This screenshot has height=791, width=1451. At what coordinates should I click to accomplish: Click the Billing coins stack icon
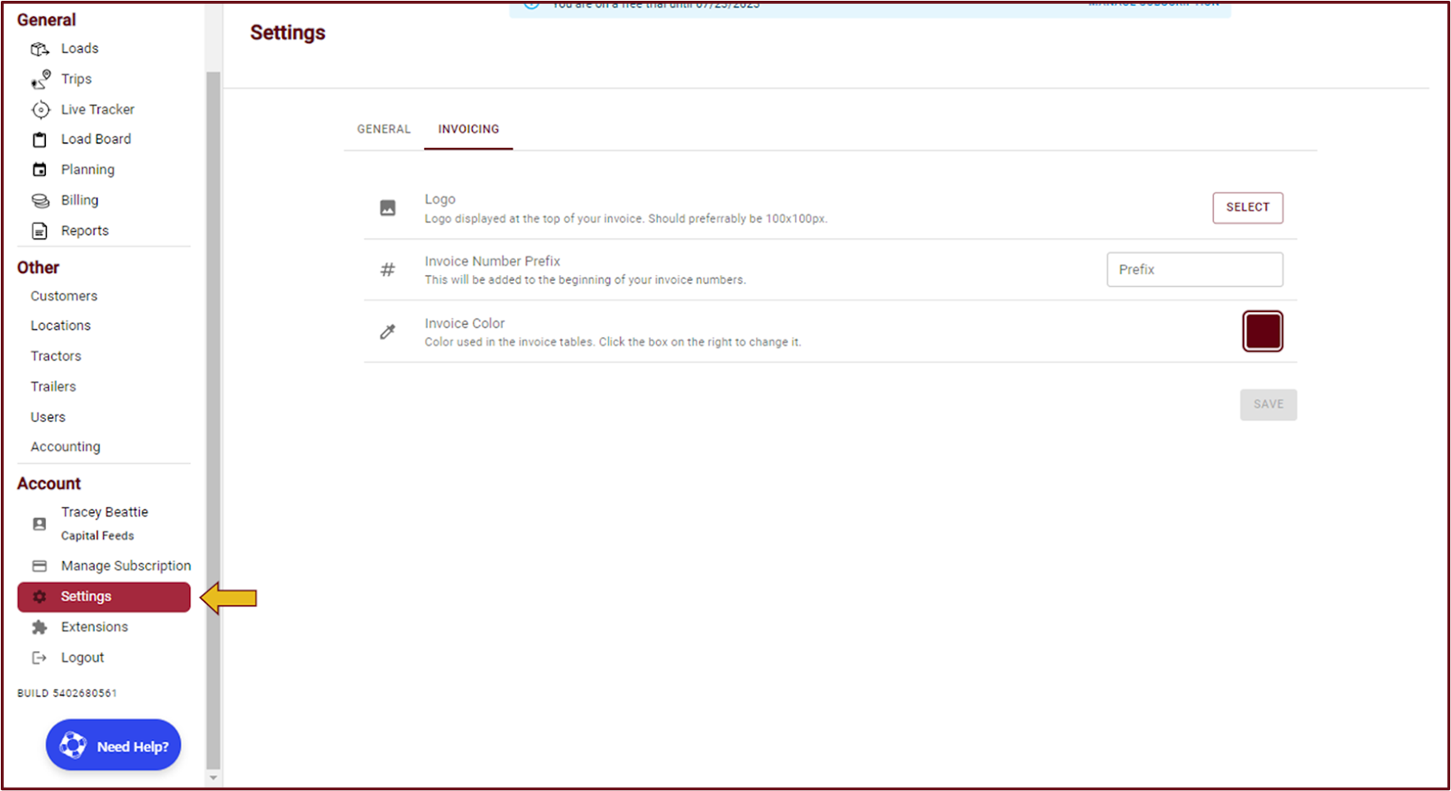[40, 201]
